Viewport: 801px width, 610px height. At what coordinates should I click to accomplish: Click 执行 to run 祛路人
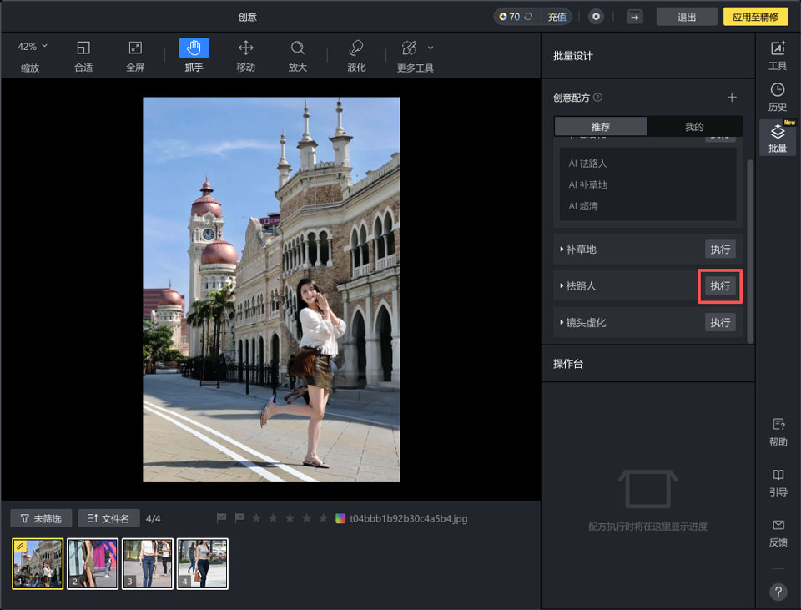pyautogui.click(x=719, y=286)
